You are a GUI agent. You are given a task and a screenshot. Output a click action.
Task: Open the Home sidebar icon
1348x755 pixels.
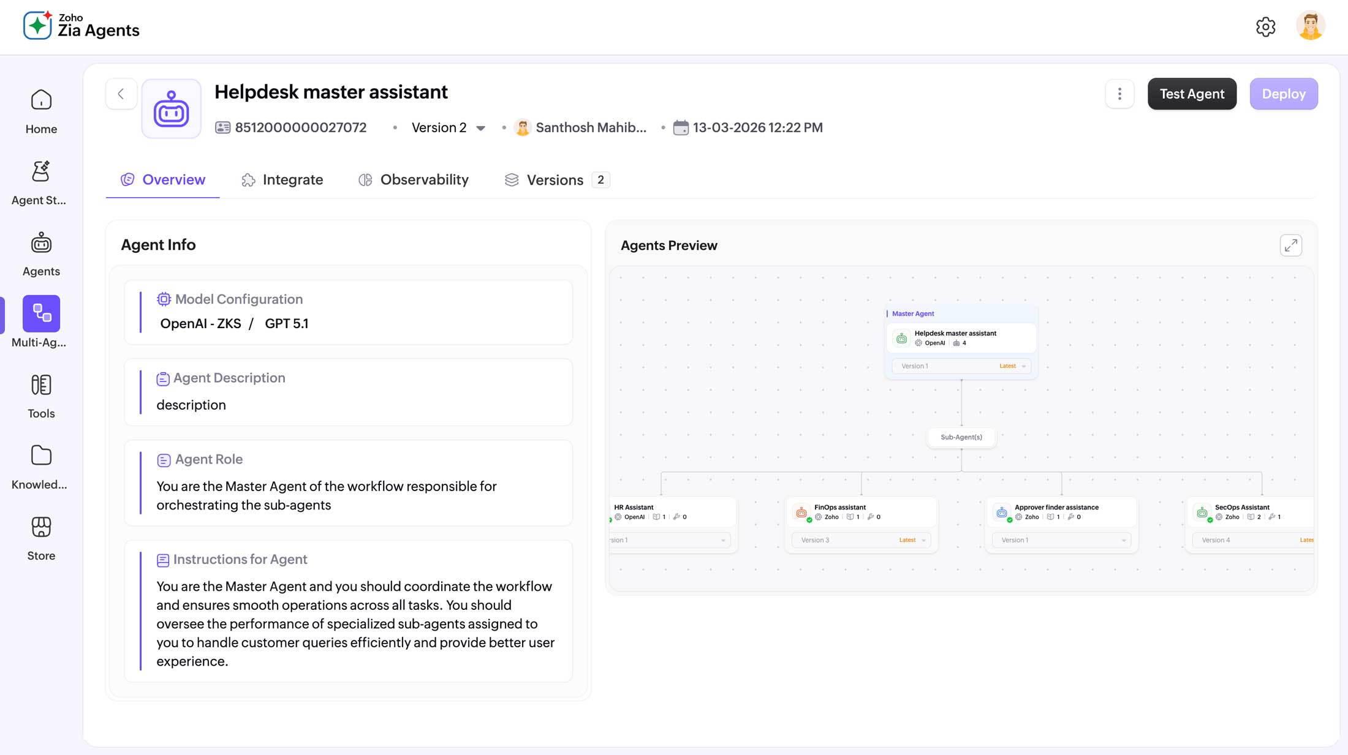pos(41,100)
